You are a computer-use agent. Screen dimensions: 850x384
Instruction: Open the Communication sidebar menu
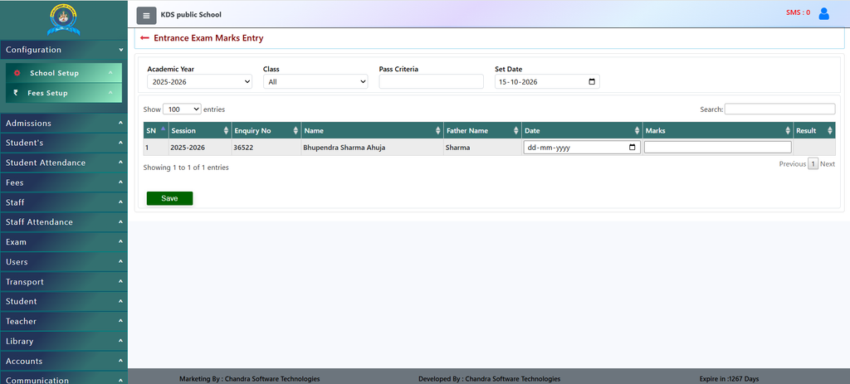64,378
